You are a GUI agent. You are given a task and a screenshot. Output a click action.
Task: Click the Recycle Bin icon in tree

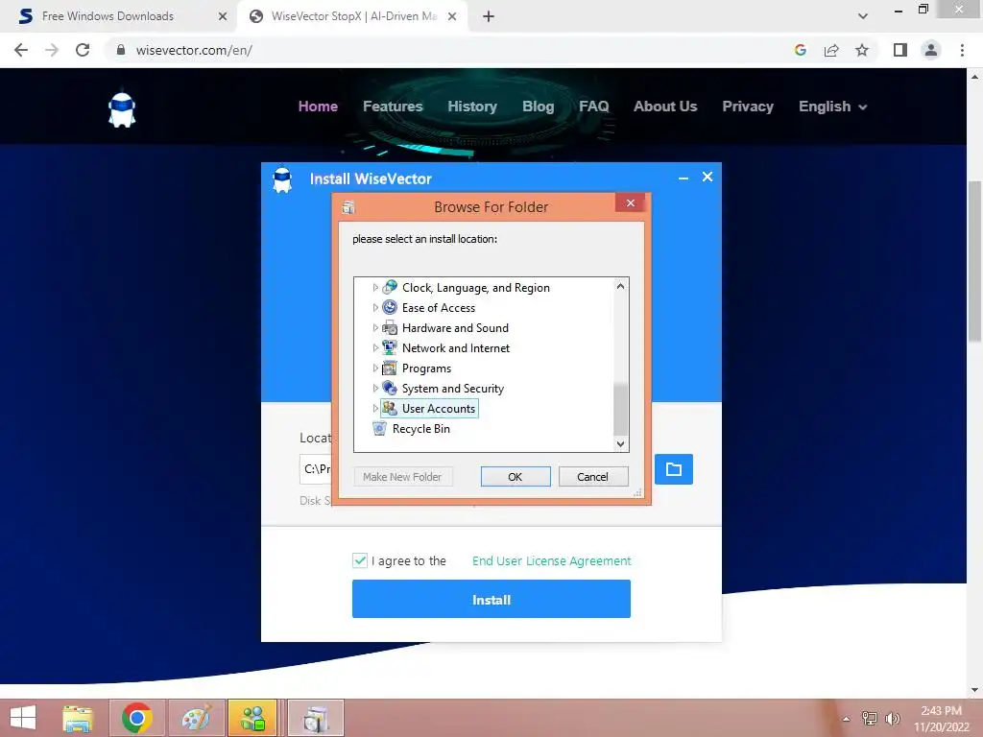[x=379, y=429]
